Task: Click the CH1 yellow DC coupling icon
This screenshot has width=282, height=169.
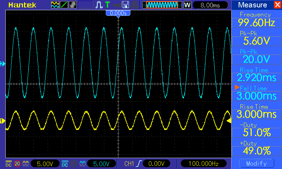Action: [x=8, y=164]
